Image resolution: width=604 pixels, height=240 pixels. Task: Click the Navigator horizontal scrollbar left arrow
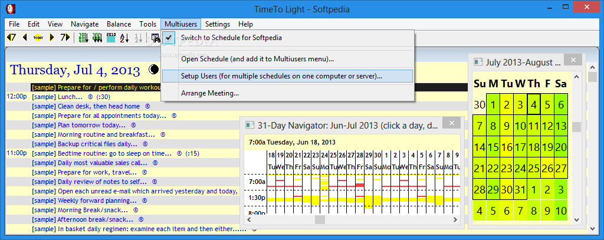[x=249, y=219]
